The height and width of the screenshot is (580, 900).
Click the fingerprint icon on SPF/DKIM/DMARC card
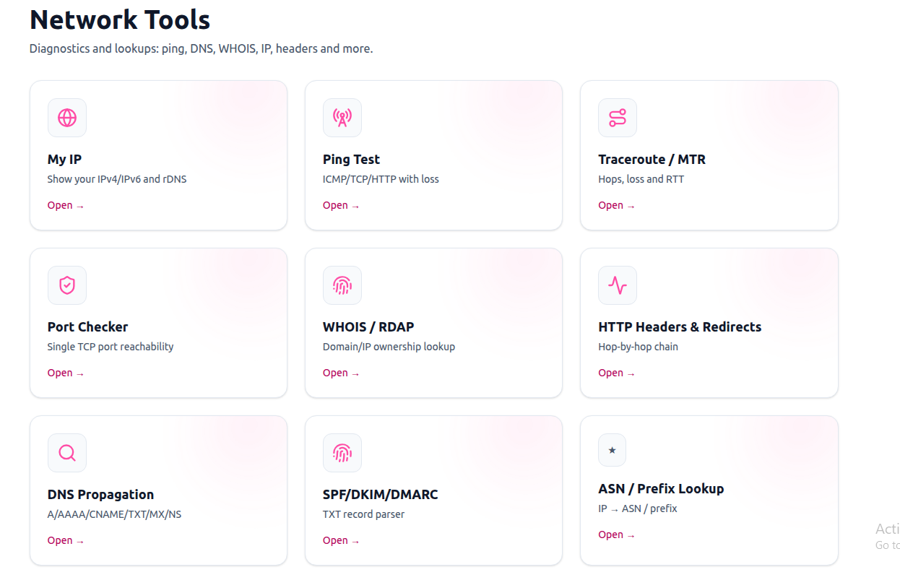pyautogui.click(x=342, y=452)
